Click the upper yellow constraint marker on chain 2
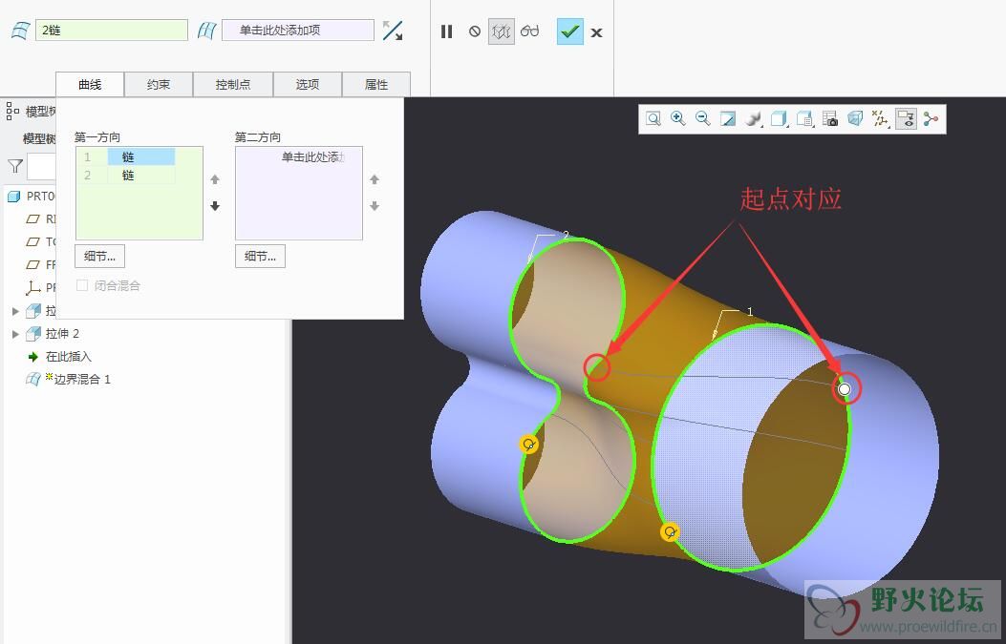The image size is (1006, 644). click(528, 444)
